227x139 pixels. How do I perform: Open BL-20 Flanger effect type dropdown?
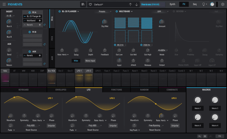(x=70, y=11)
